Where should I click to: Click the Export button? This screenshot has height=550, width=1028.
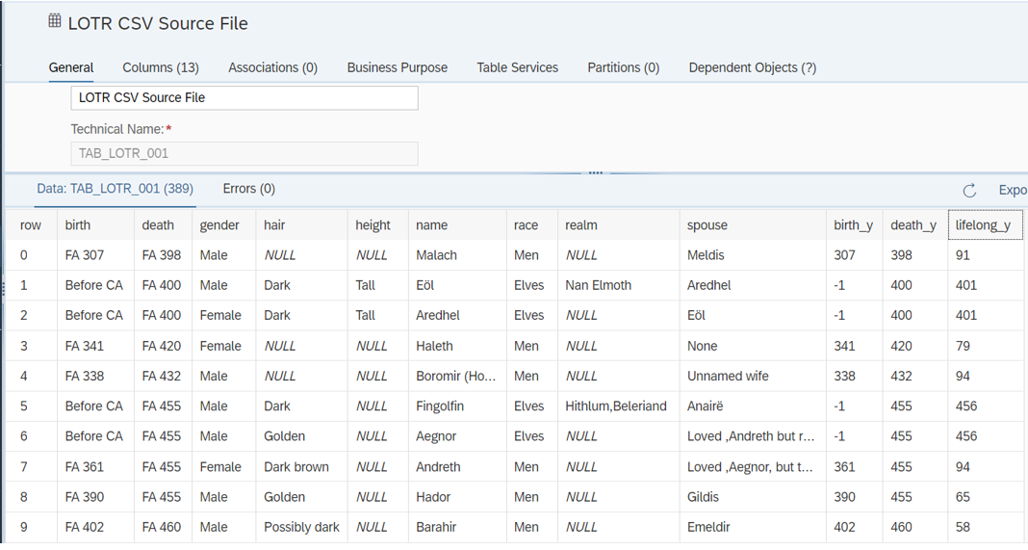coord(1011,190)
